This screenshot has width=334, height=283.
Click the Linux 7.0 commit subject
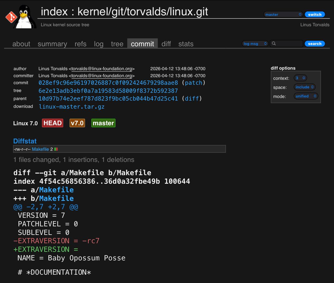[x=25, y=123]
